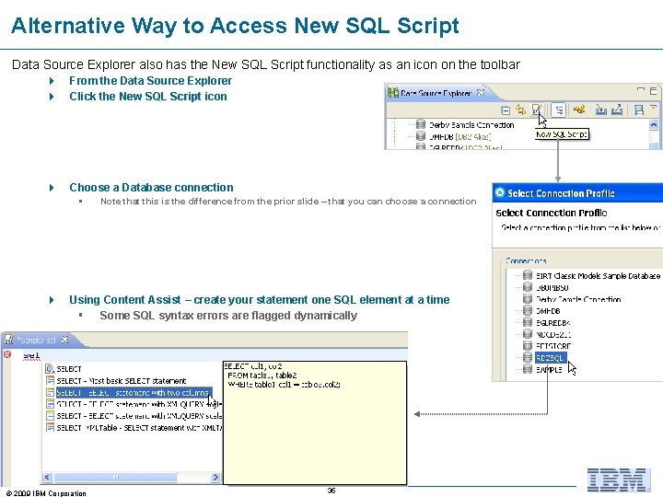Click the keyword icon beside plain SELECT

coord(50,369)
